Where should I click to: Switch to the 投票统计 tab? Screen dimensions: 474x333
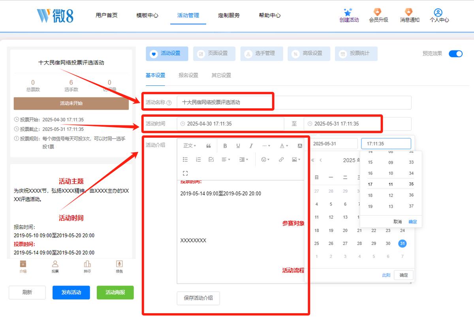pyautogui.click(x=356, y=53)
